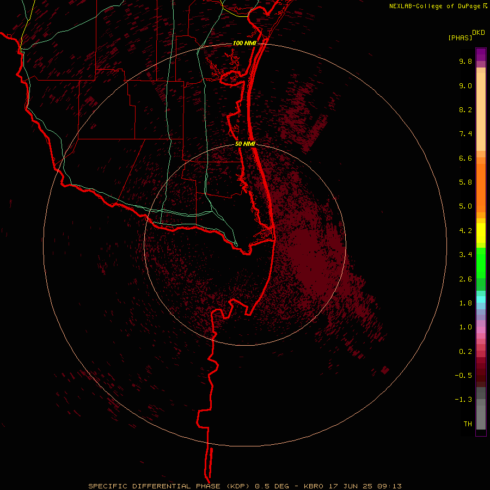The image size is (490, 490).
Task: Click the -1.3 scale value
Action: (463, 400)
